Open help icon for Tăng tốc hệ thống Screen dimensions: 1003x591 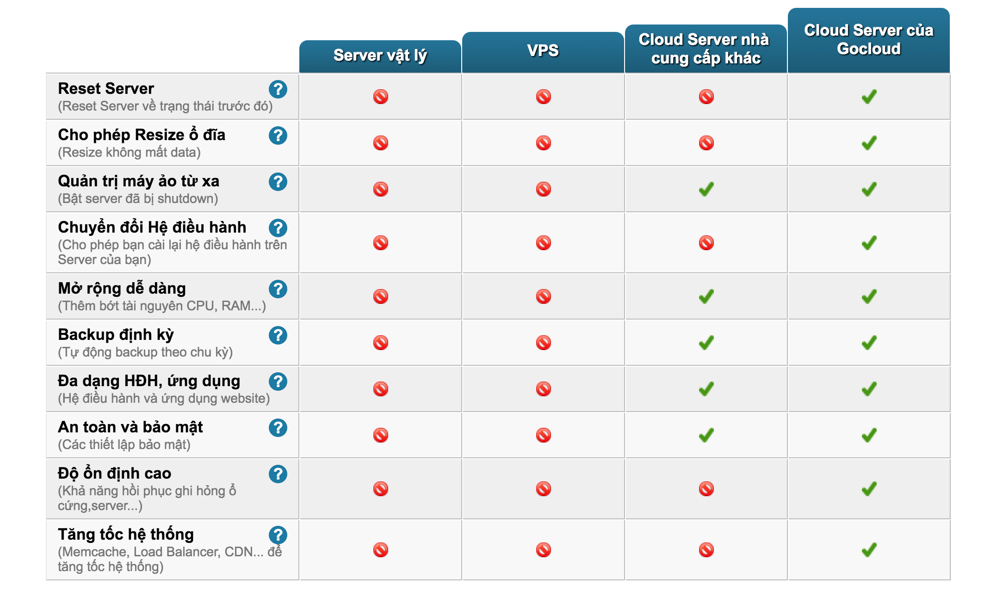tap(278, 535)
